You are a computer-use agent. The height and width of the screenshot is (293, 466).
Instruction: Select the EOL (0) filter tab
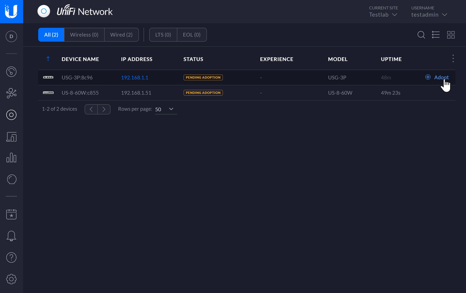tap(192, 35)
